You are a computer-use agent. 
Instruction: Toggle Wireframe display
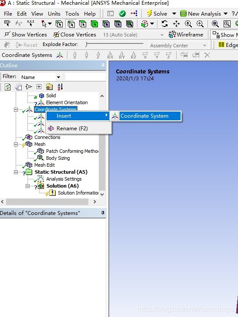(186, 35)
